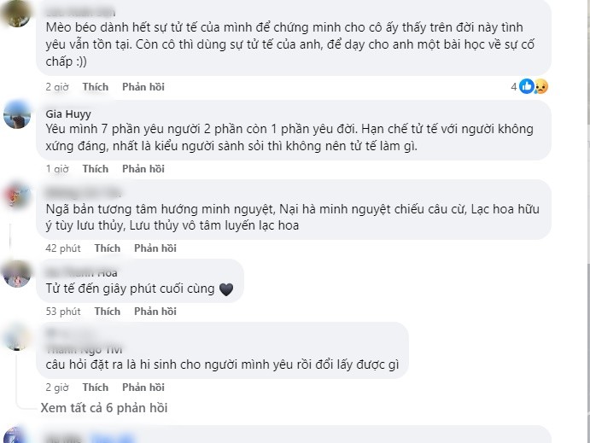Open the '53 phút' timestamp link

[x=63, y=312]
